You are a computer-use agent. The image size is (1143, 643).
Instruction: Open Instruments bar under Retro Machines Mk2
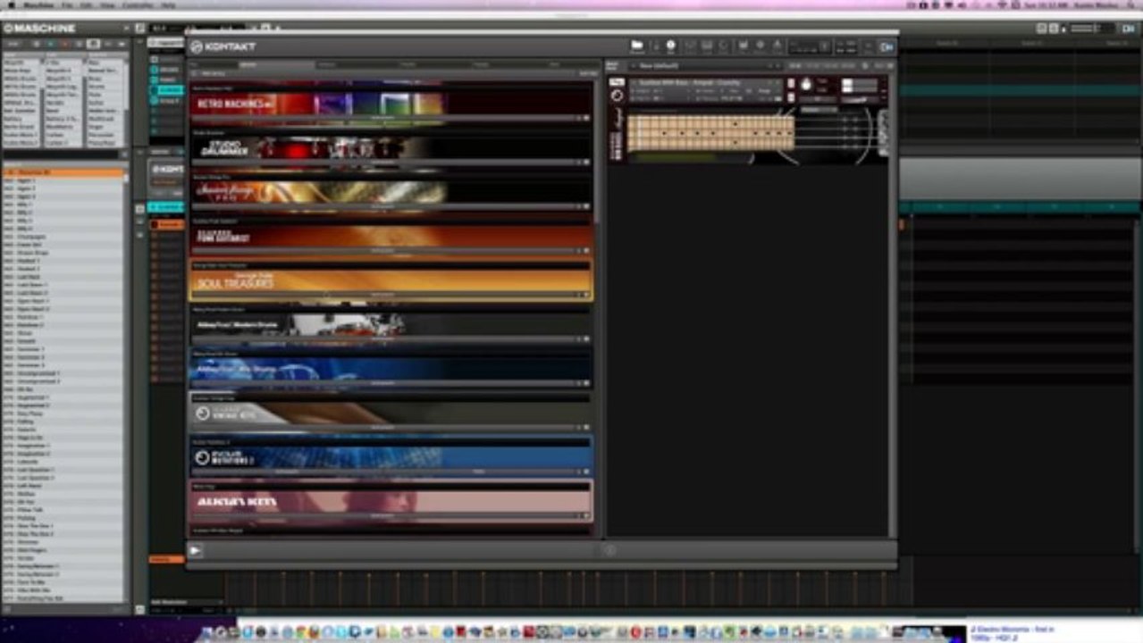point(382,118)
